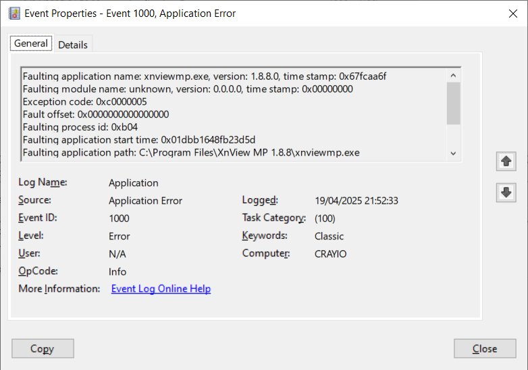Click the Faulting application start time line

pos(138,139)
